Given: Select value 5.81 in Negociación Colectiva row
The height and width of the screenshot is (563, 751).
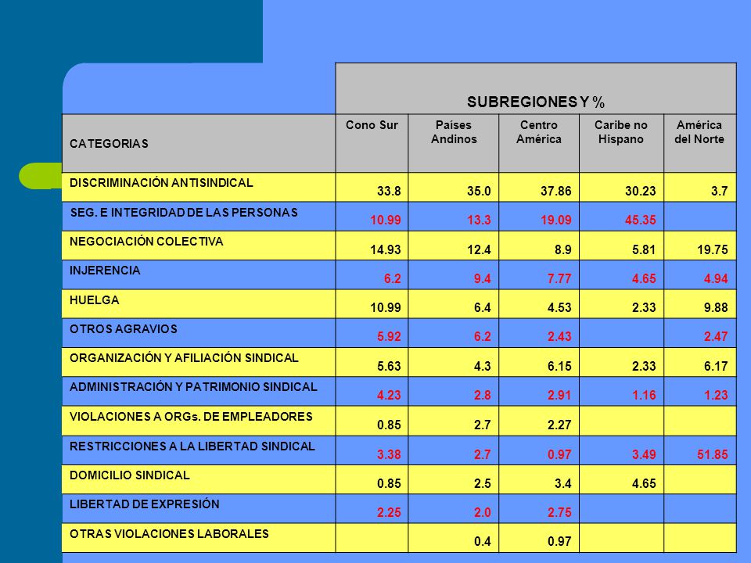Looking at the screenshot, I should tap(644, 250).
